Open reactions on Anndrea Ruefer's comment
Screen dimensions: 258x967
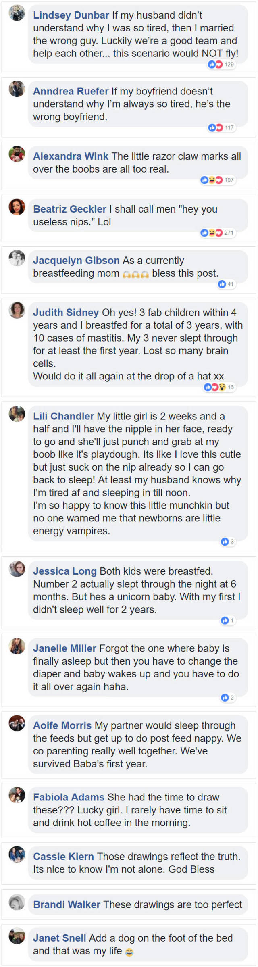216,128
